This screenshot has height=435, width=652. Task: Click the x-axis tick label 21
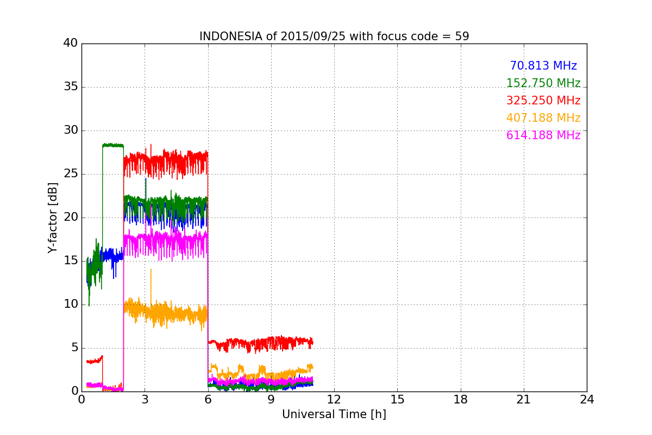pos(524,399)
